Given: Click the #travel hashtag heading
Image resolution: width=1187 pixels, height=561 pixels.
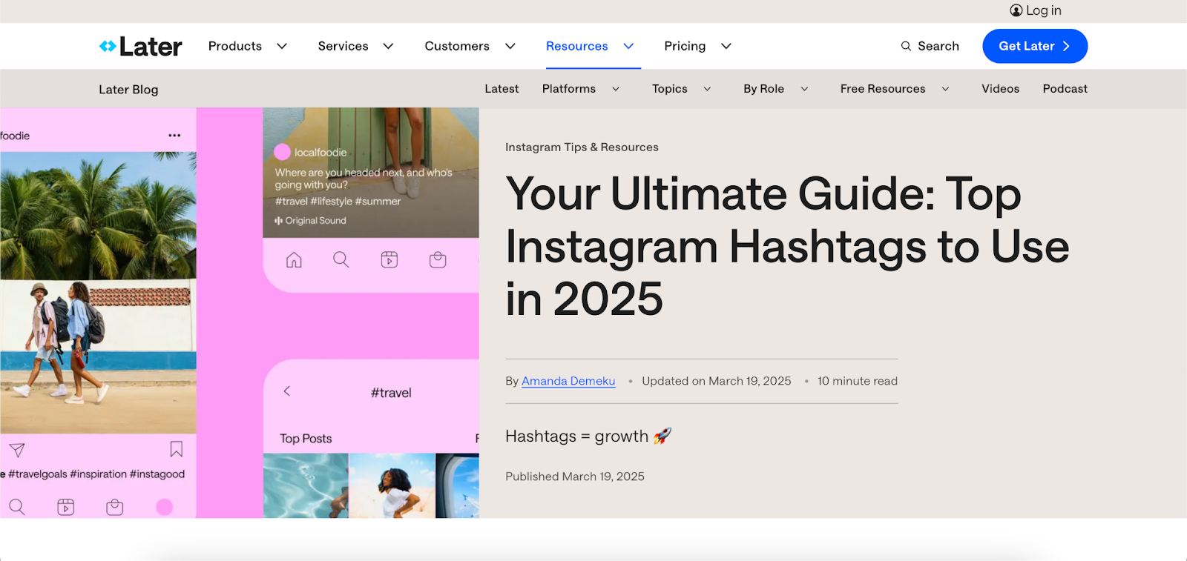Looking at the screenshot, I should [391, 393].
